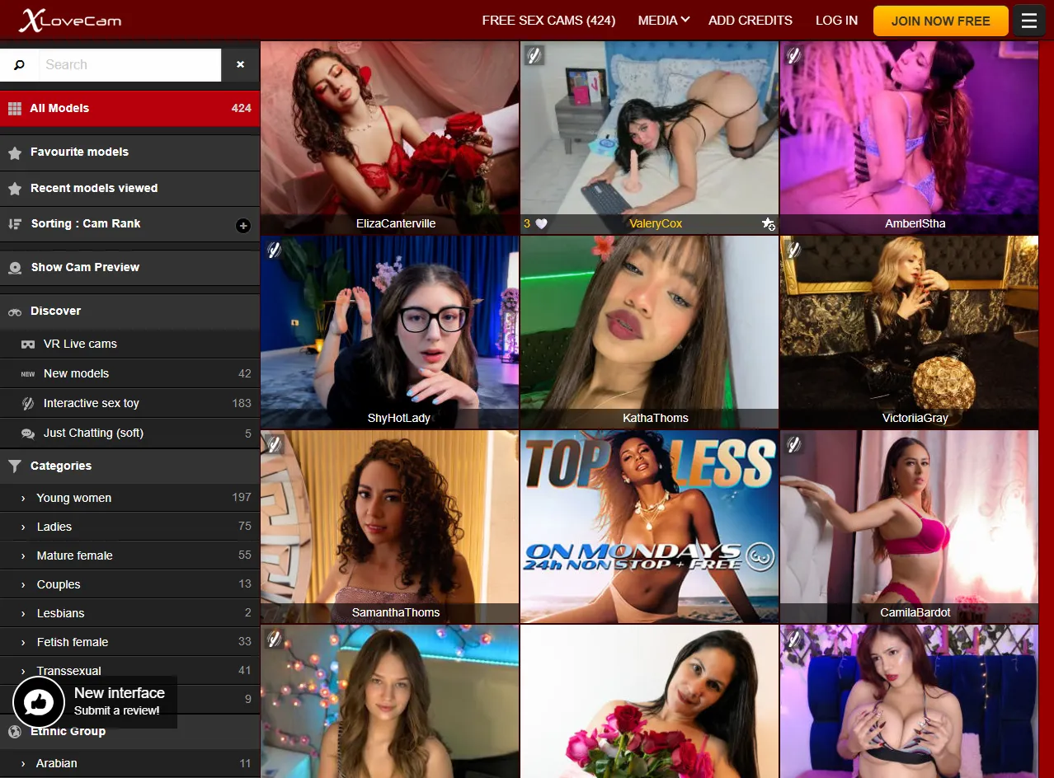This screenshot has height=778, width=1054.
Task: Add ValeryCox as favorite via star icon
Action: pyautogui.click(x=769, y=224)
